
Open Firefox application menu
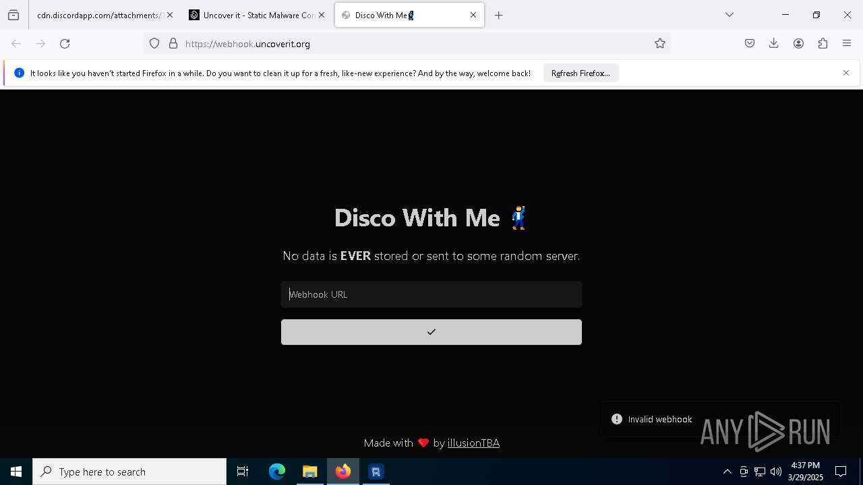coord(847,44)
